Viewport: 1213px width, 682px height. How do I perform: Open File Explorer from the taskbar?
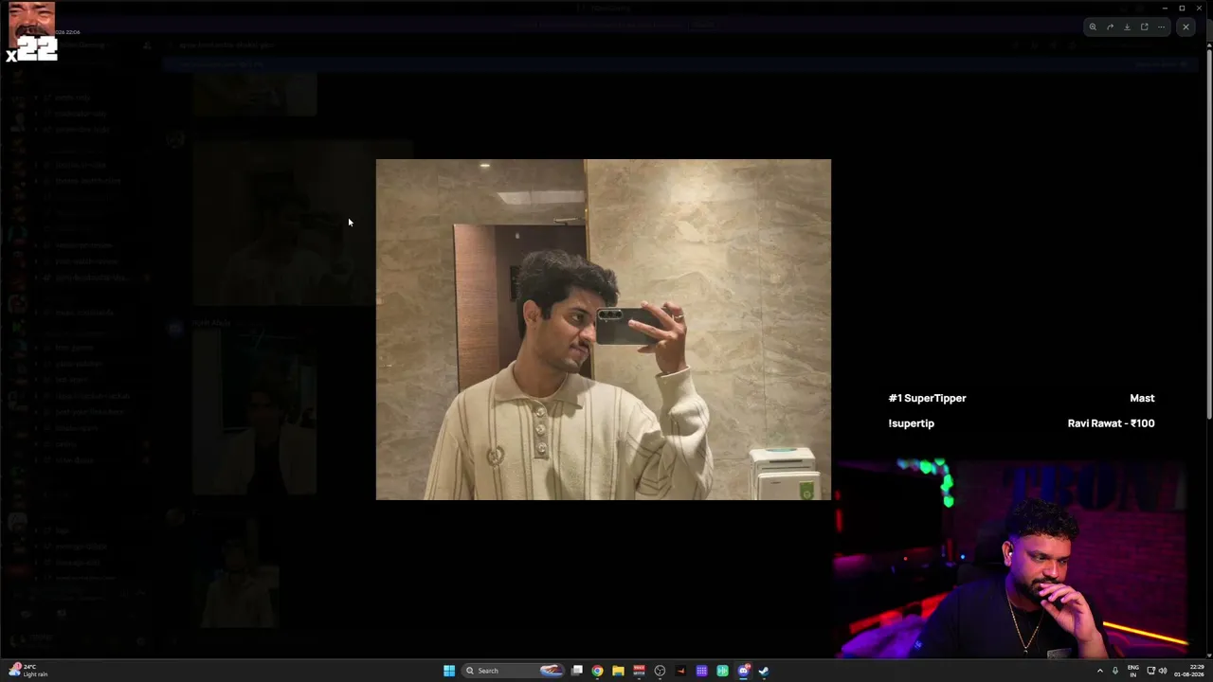[618, 671]
